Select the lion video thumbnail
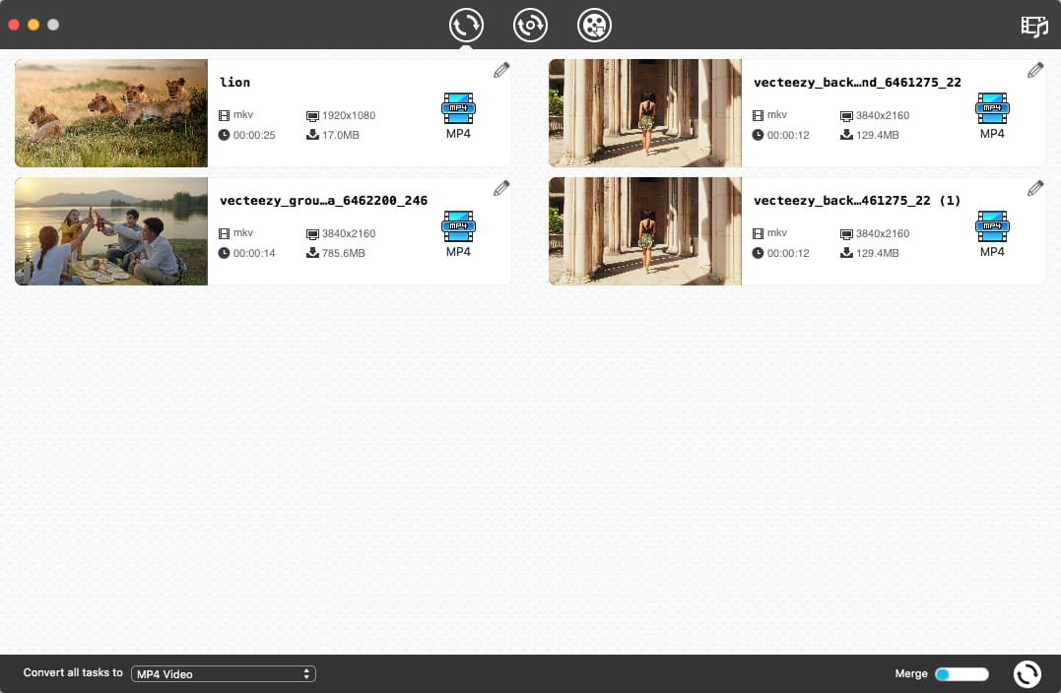Viewport: 1061px width, 693px height. (111, 113)
